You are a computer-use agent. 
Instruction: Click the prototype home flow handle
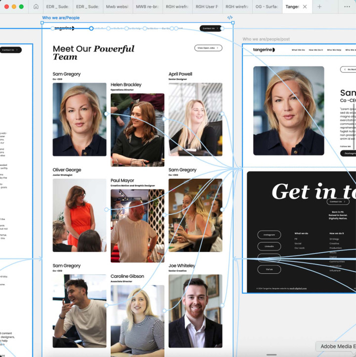(x=91, y=28)
